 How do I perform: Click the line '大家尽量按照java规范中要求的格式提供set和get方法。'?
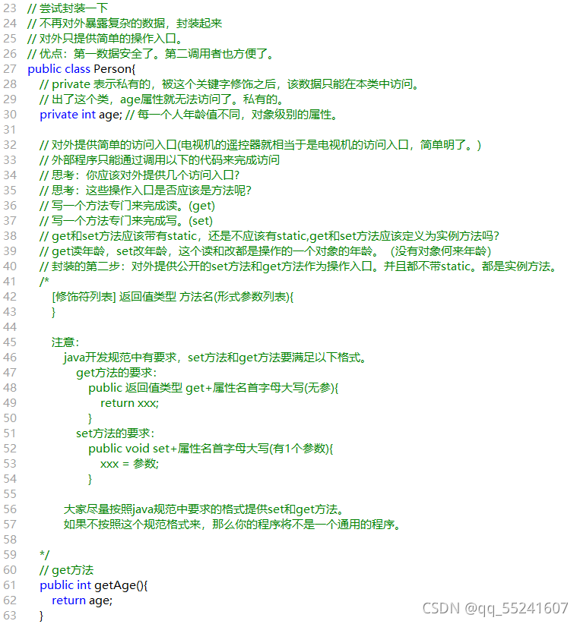204,509
